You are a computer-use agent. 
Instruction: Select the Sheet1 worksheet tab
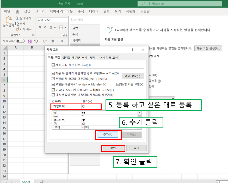(x=27, y=182)
